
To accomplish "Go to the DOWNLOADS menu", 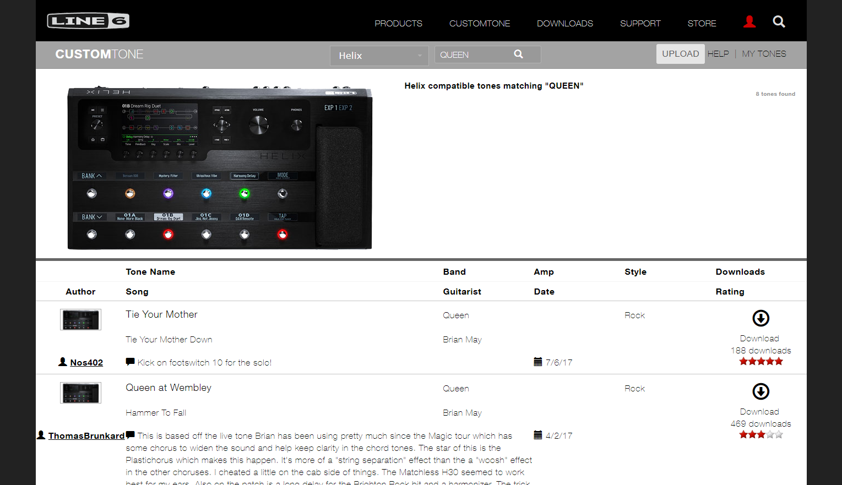I will [x=565, y=24].
